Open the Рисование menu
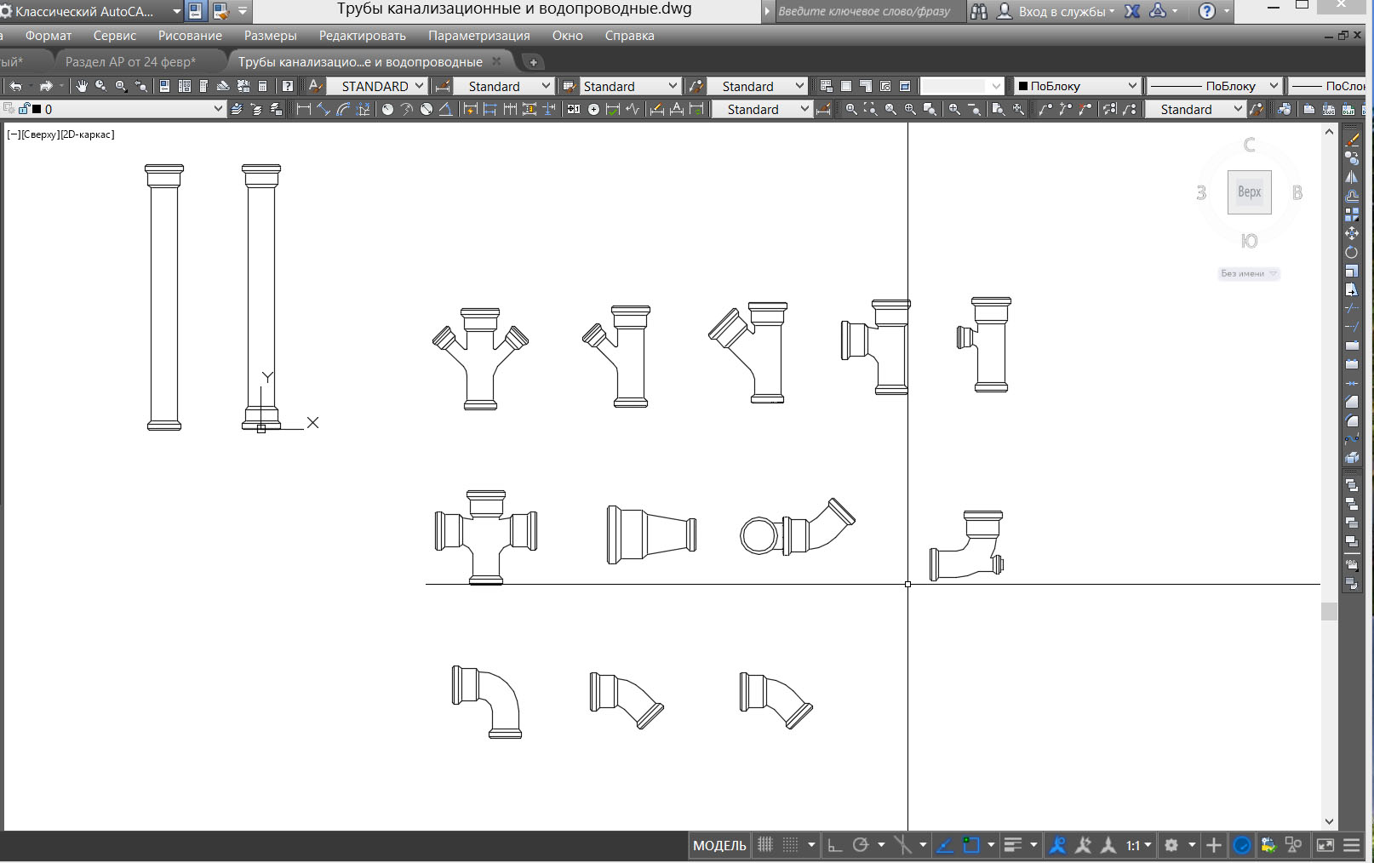Screen dimensions: 1374x863 [190, 36]
